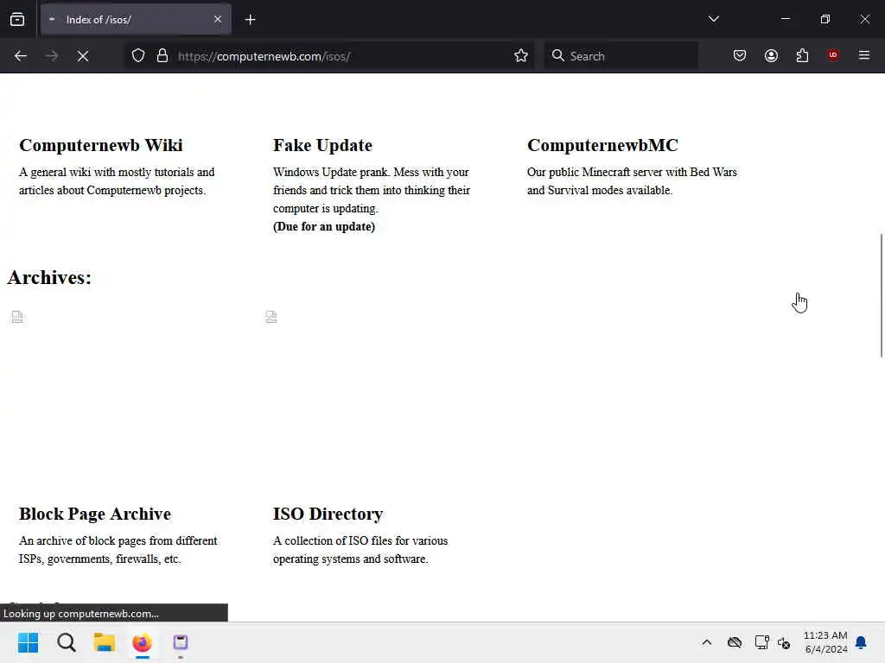
Task: Close the Index of /isos/ tab
Action: point(218,20)
